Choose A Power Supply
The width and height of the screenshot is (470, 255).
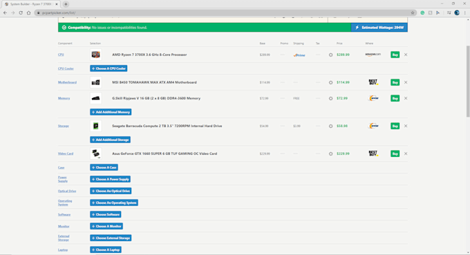coord(110,179)
